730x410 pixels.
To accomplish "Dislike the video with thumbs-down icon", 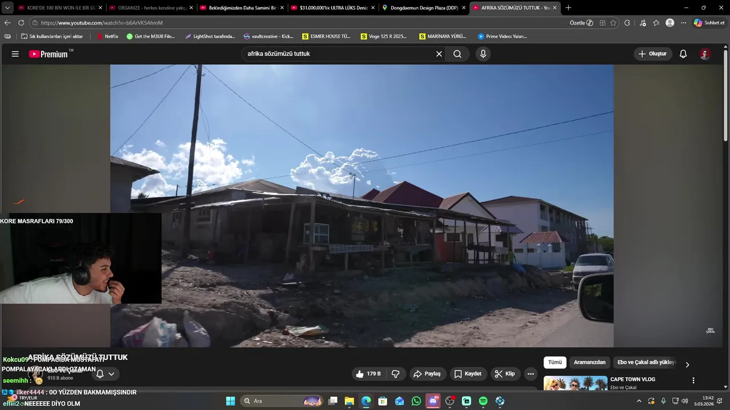I will tap(395, 374).
